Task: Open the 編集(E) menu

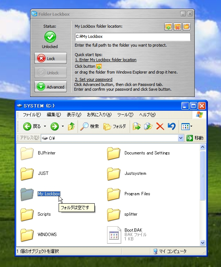Action: pyautogui.click(x=54, y=115)
